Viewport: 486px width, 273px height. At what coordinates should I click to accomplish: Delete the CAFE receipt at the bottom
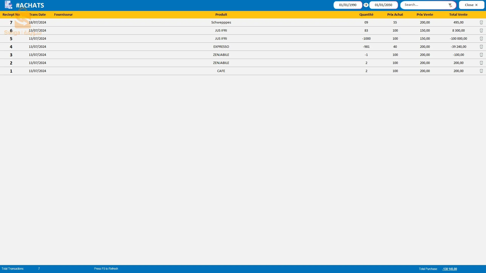tap(481, 71)
